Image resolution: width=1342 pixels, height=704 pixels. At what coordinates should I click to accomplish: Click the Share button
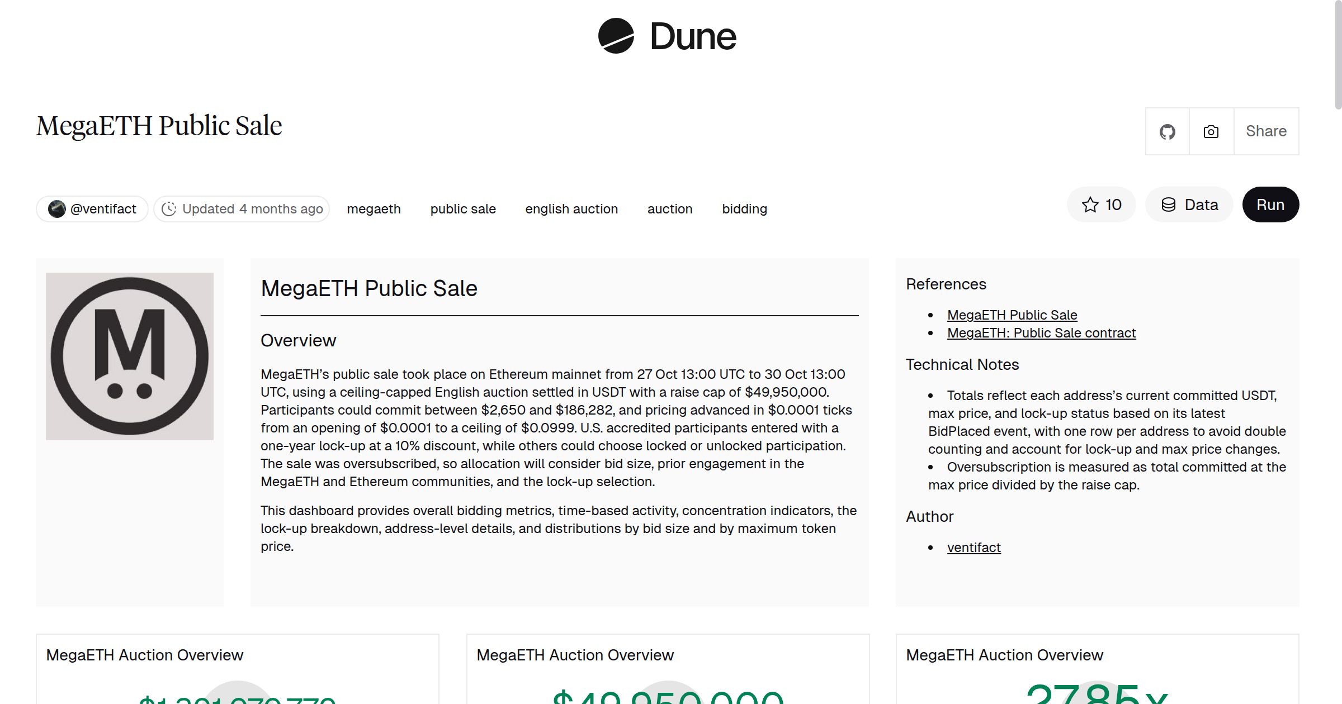(x=1265, y=131)
